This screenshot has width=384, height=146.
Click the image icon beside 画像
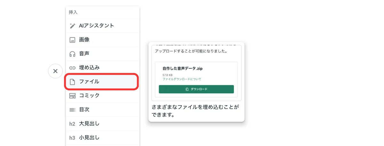(72, 40)
